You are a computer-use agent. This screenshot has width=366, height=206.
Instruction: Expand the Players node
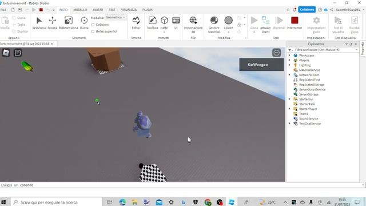click(x=289, y=60)
